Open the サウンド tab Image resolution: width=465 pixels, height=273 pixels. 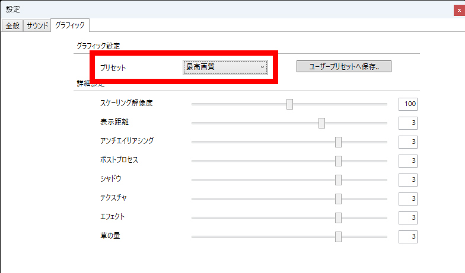click(x=37, y=26)
